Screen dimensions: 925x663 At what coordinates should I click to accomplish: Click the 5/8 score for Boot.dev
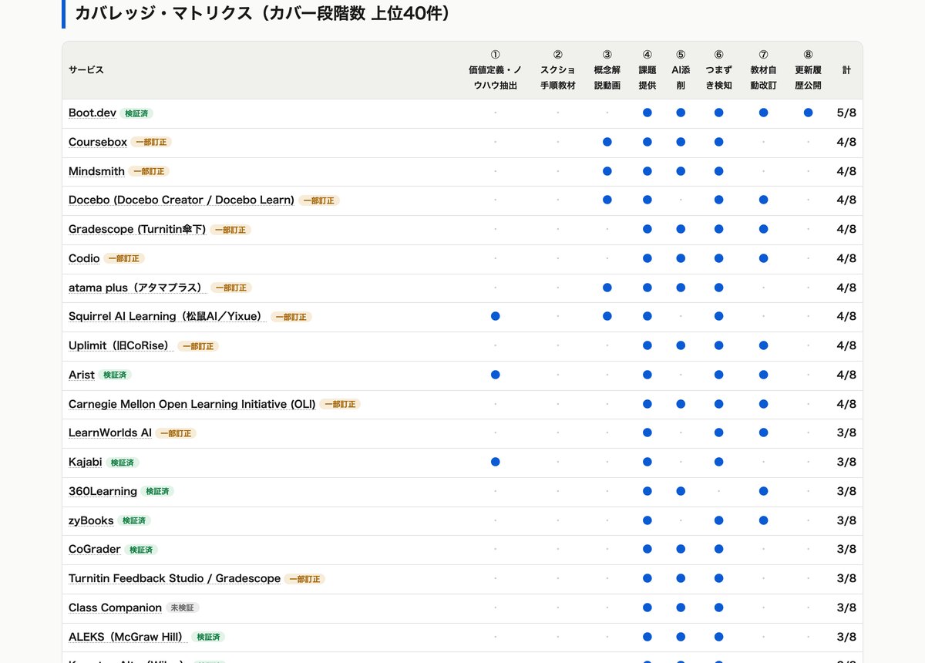tap(846, 113)
